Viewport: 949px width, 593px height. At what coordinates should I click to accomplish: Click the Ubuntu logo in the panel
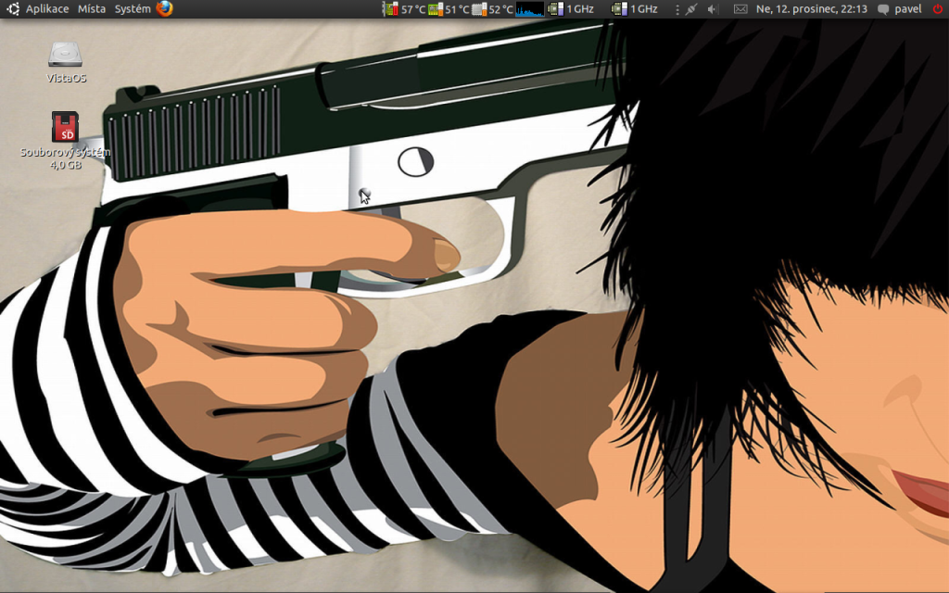coord(13,8)
